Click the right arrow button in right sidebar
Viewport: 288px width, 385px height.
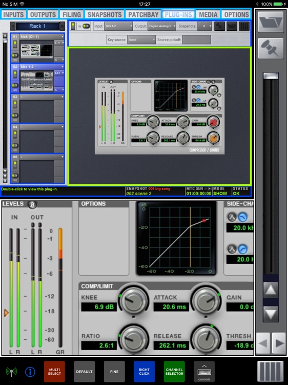point(279,343)
